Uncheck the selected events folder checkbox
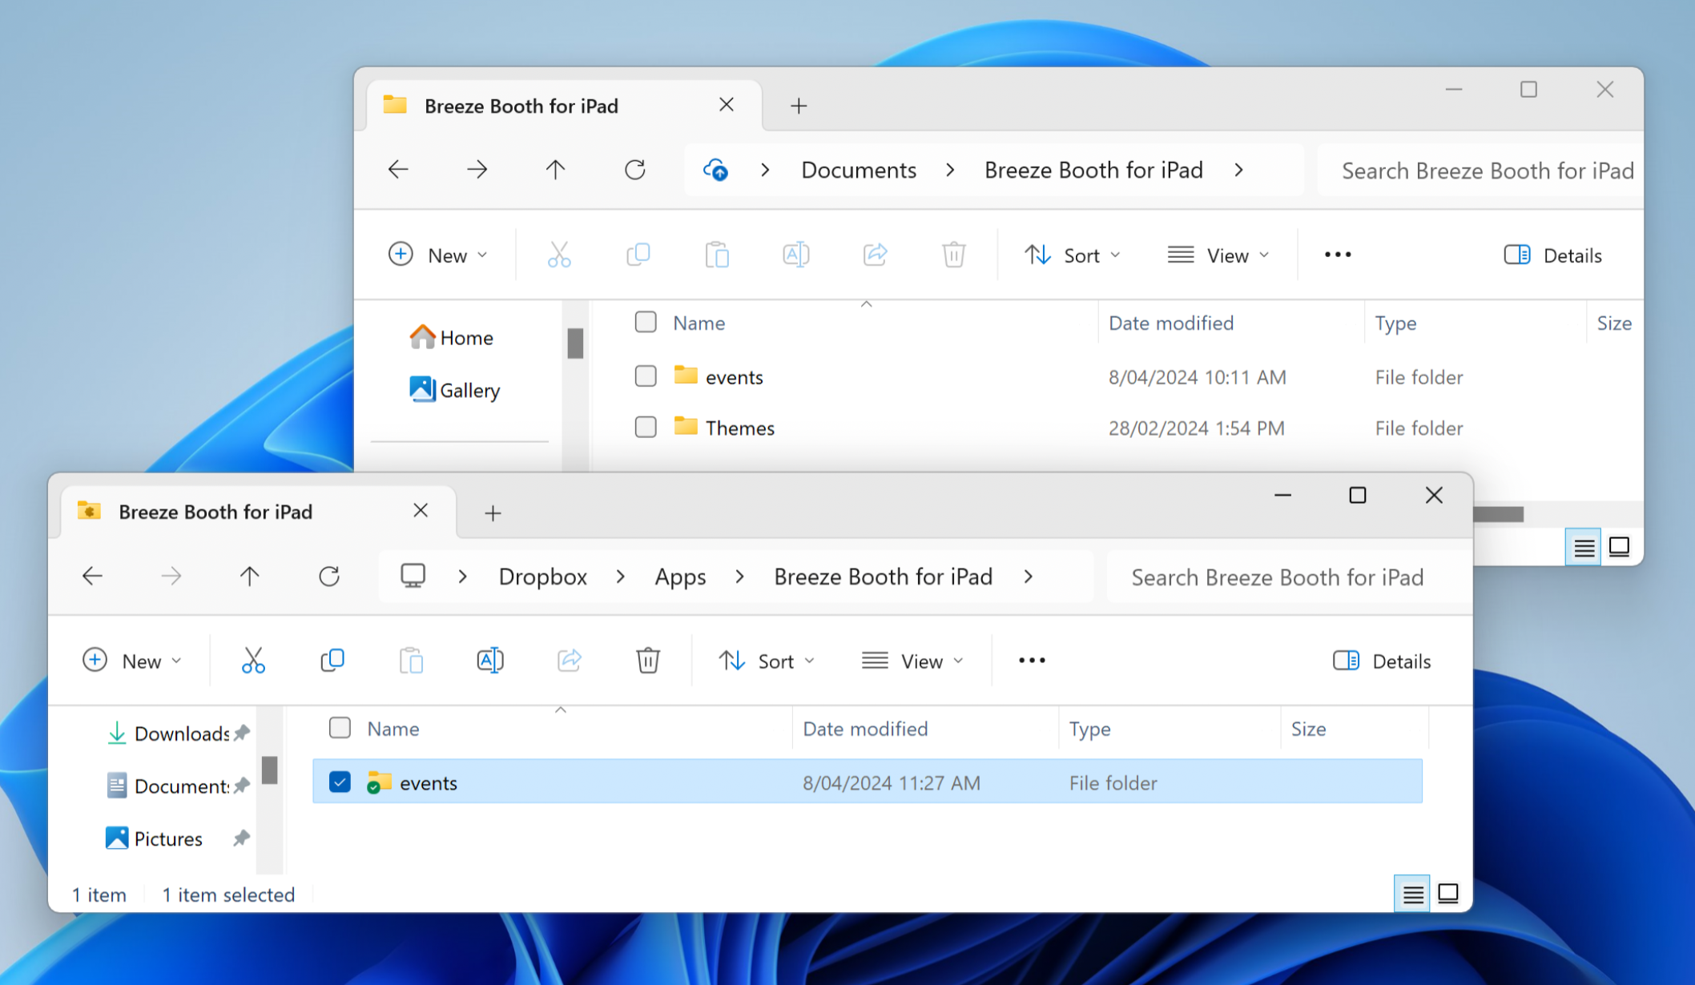 (x=340, y=782)
